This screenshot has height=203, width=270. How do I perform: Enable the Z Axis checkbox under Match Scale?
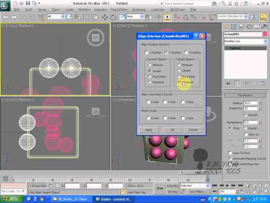[x=183, y=118]
